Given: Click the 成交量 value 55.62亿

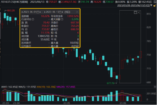Looking at the screenshot, I should [45, 39].
